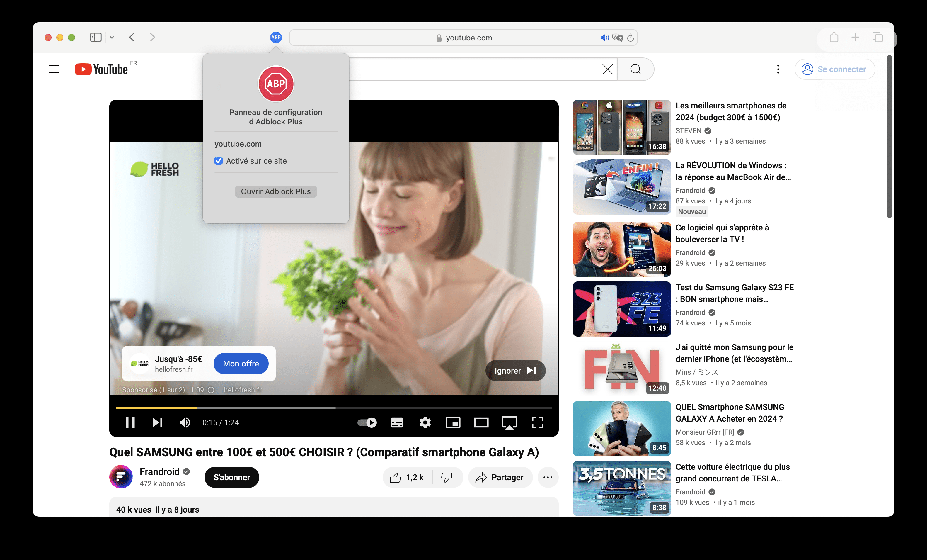The width and height of the screenshot is (927, 560).
Task: Go back with Safari back arrow
Action: (x=132, y=37)
